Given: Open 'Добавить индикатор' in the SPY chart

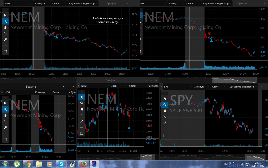Looking at the screenshot, I should [242, 87].
